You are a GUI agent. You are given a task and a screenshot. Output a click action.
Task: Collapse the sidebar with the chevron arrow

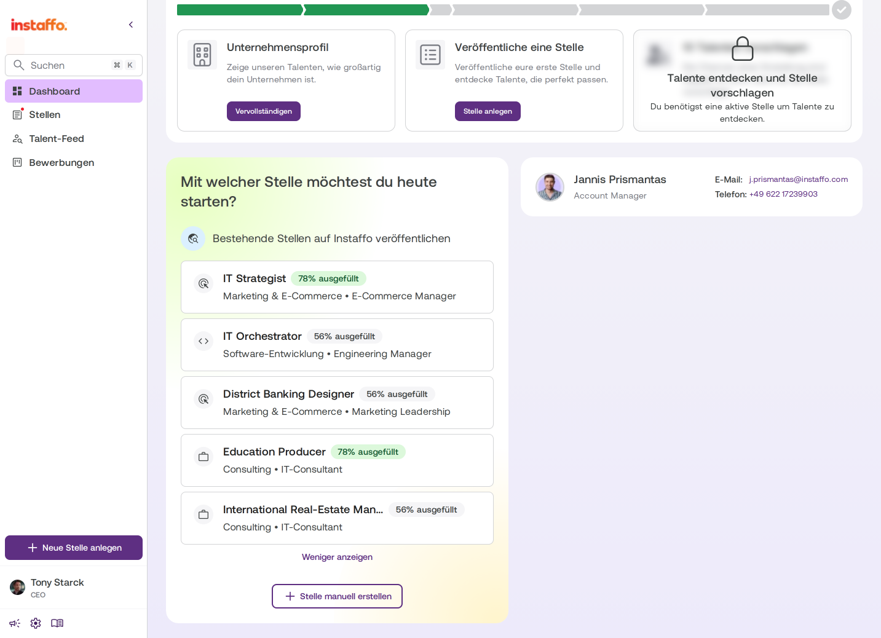[131, 25]
